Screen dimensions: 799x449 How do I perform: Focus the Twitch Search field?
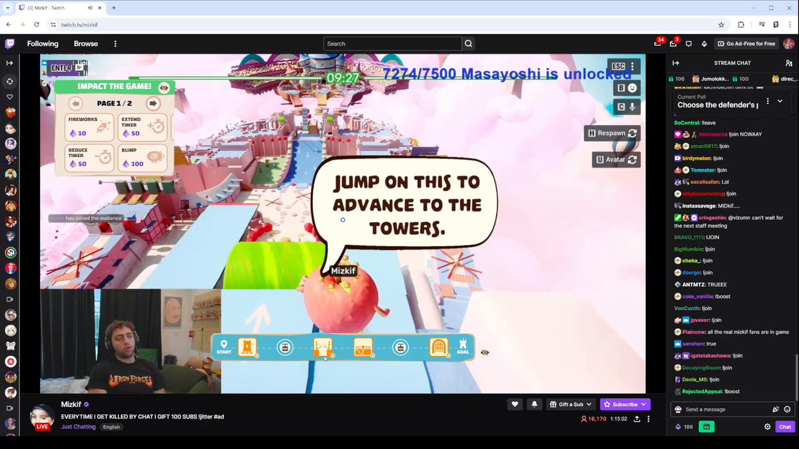(x=393, y=44)
